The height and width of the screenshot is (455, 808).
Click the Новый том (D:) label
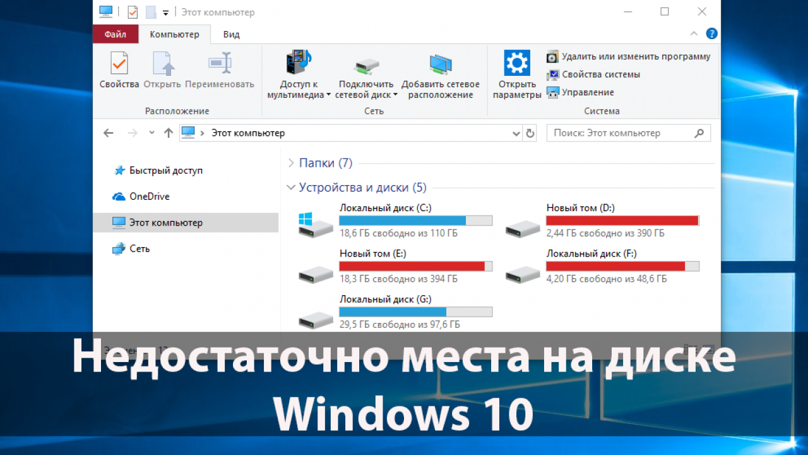(580, 208)
